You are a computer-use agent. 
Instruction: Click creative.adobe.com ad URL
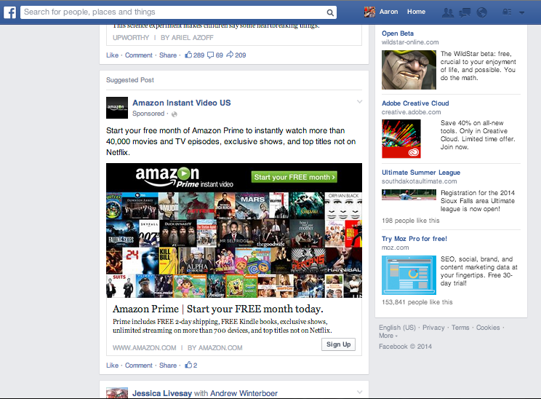pos(411,112)
